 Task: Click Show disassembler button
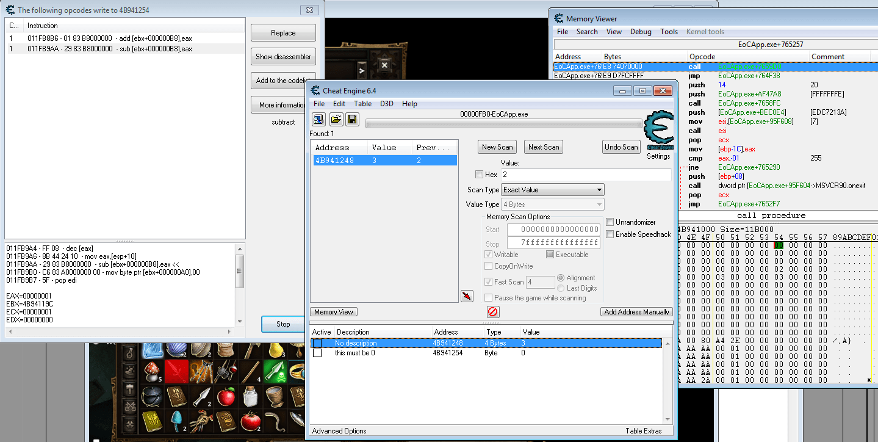tap(283, 57)
